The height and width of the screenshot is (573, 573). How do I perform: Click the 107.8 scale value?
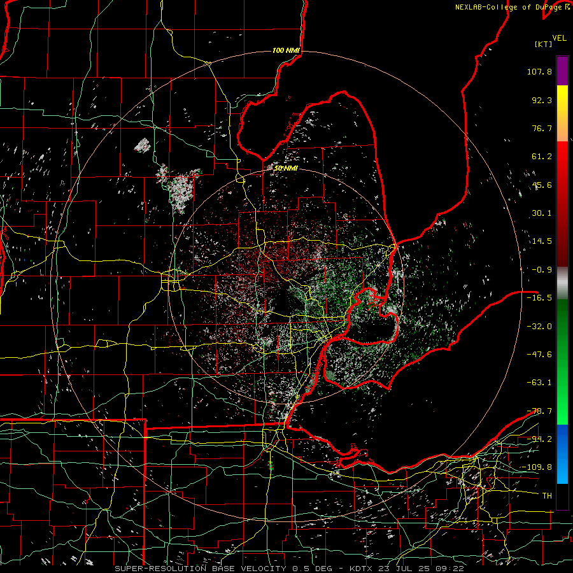point(539,71)
